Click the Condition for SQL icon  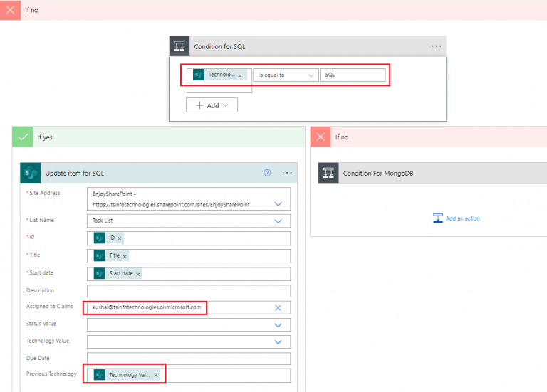[x=179, y=46]
